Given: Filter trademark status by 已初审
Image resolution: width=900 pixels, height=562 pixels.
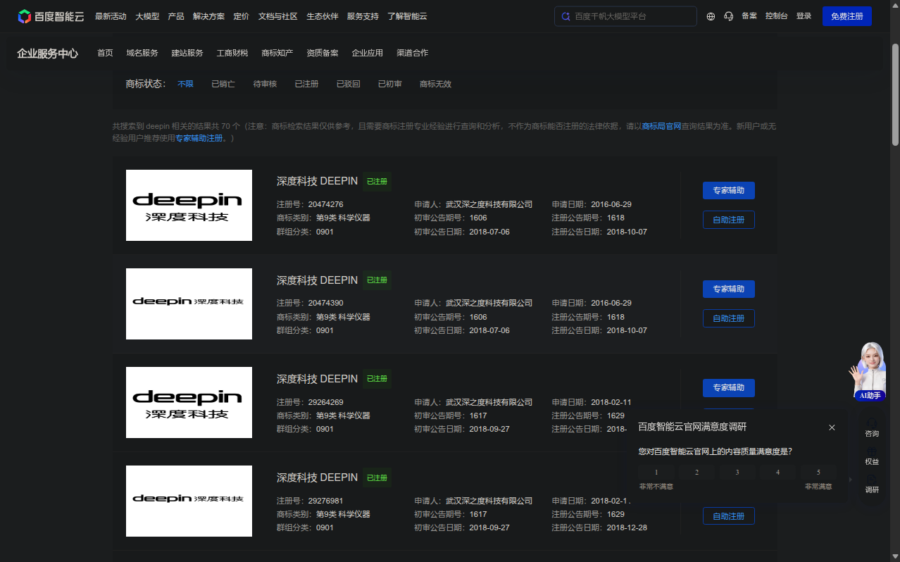Looking at the screenshot, I should [x=389, y=84].
